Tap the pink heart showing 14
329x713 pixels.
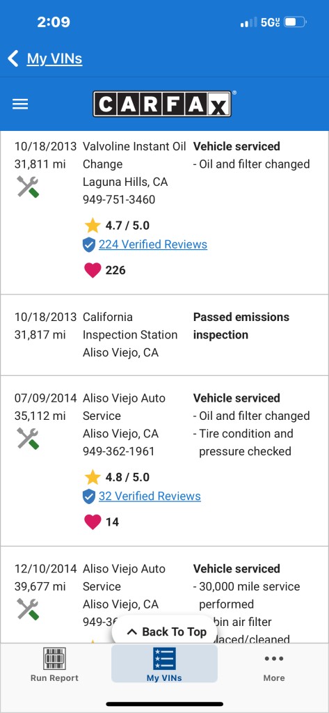tap(93, 522)
